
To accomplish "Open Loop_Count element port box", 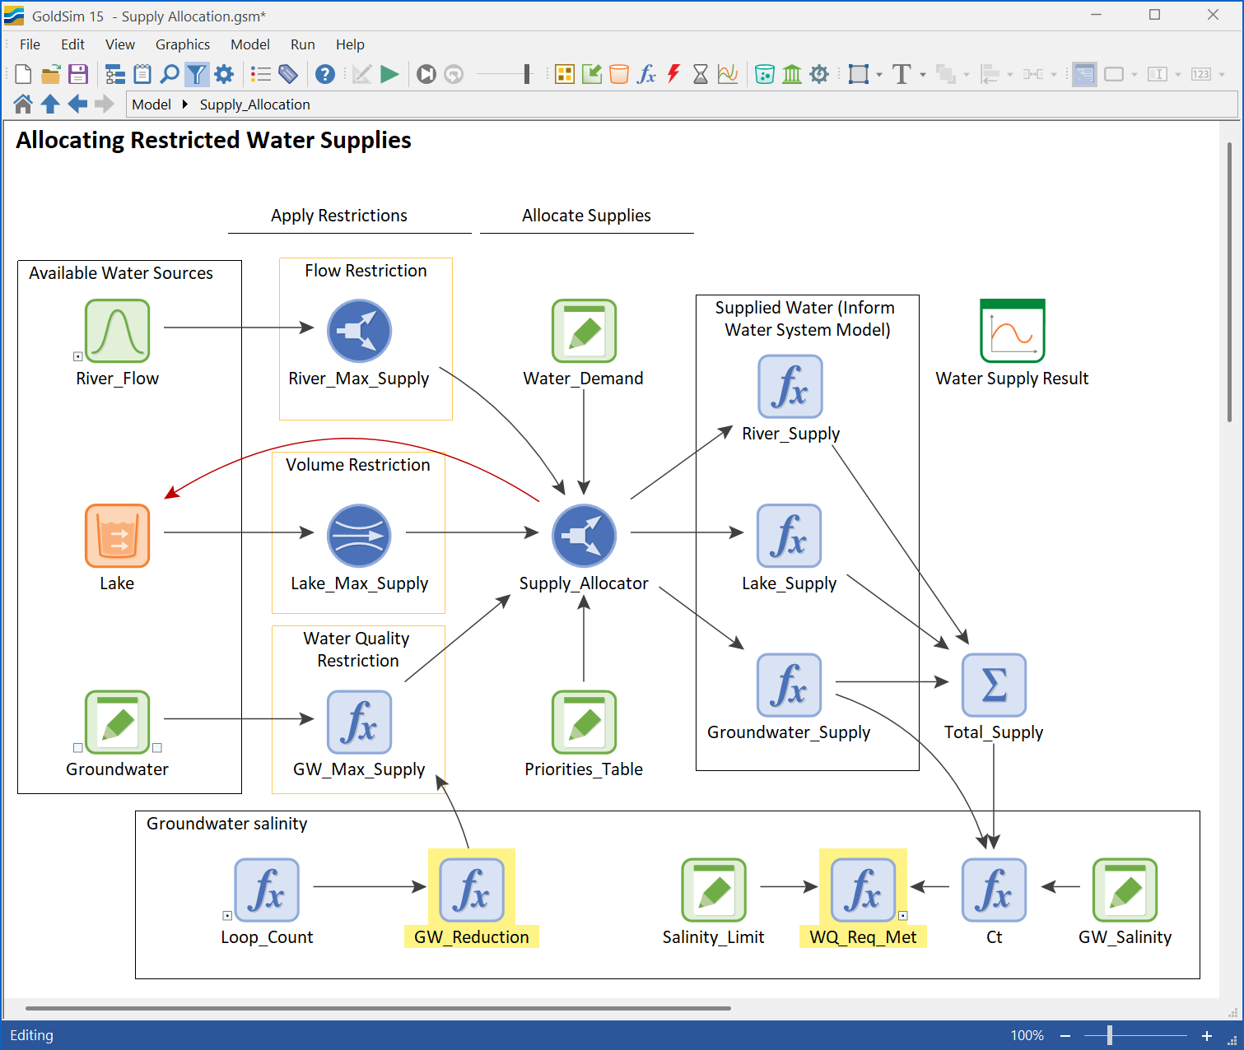I will pyautogui.click(x=227, y=915).
